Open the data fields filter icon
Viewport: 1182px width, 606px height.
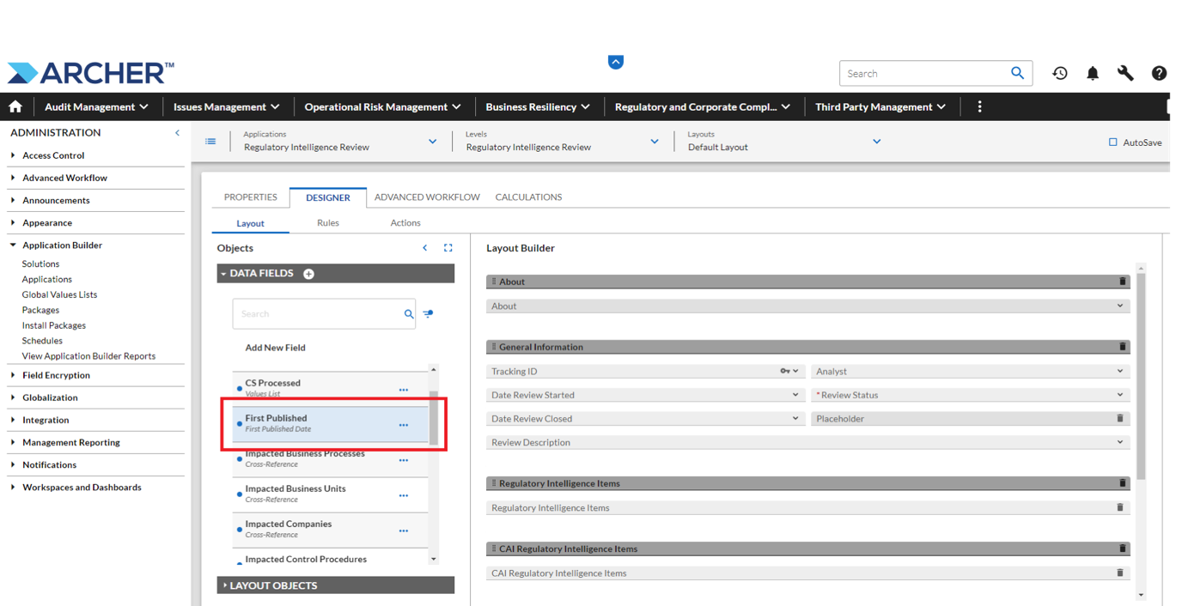click(428, 314)
